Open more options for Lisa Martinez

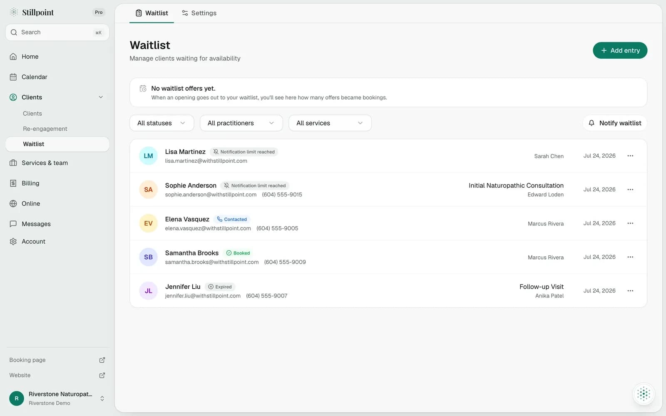630,156
